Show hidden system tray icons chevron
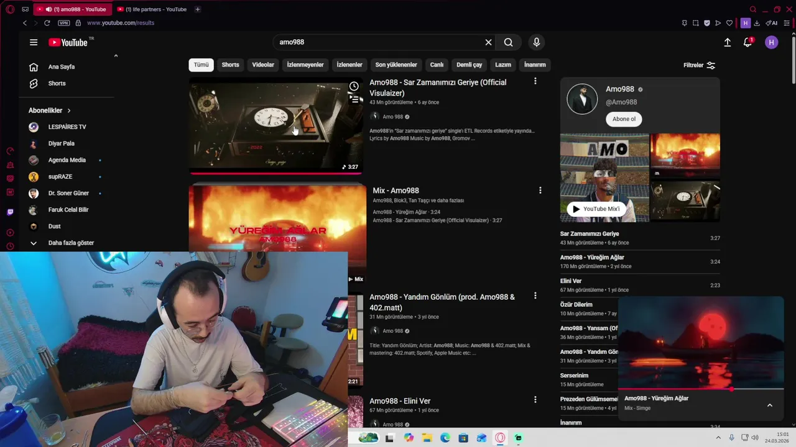This screenshot has height=447, width=796. click(719, 438)
